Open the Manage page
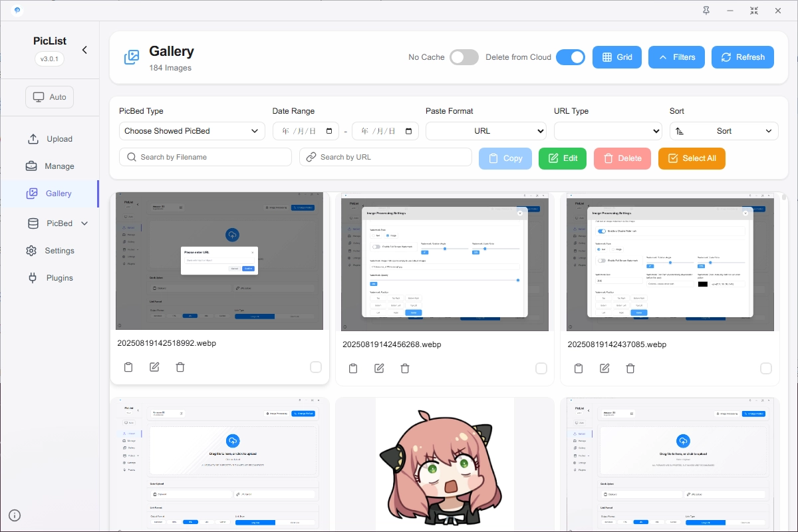 tap(50, 166)
